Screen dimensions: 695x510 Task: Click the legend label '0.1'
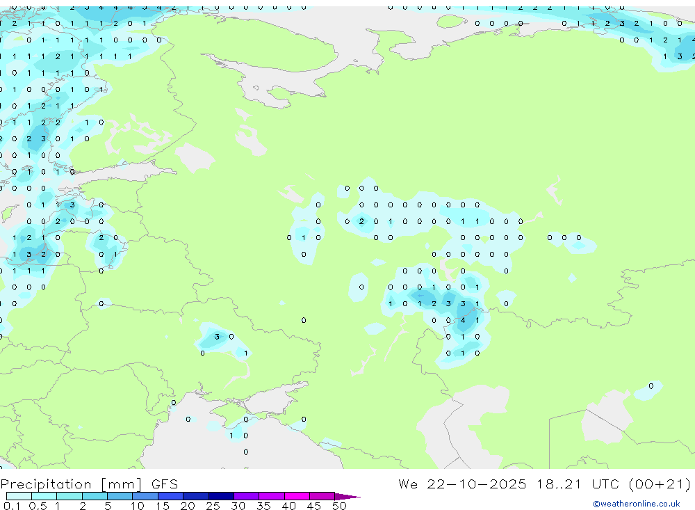point(12,506)
